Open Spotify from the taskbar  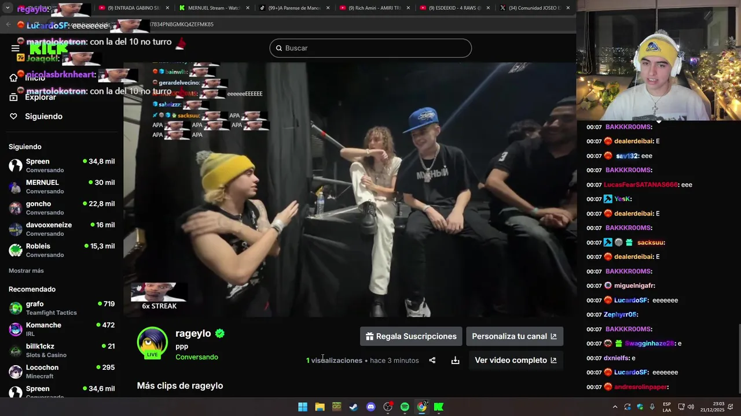click(x=405, y=407)
